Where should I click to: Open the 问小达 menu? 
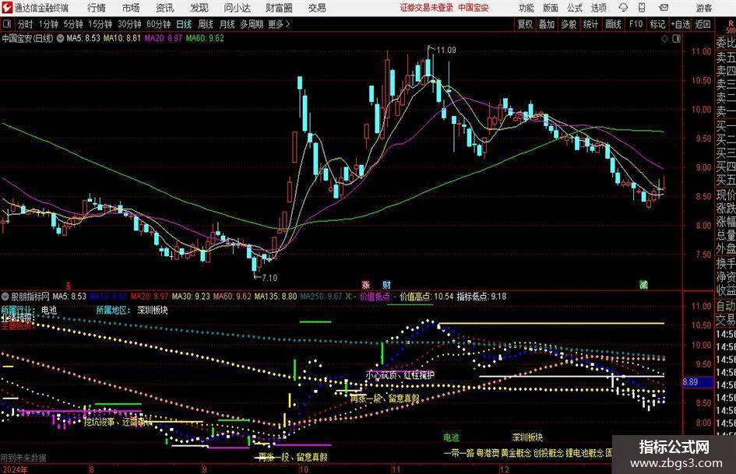[237, 8]
